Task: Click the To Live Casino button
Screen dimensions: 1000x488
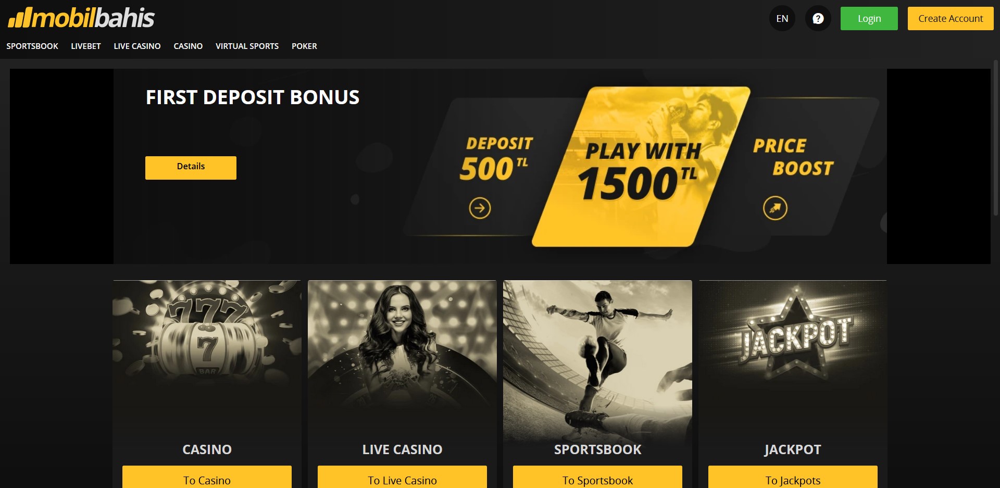Action: [402, 478]
